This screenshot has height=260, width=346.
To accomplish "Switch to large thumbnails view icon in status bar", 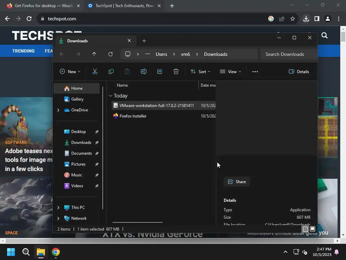I will [313, 229].
